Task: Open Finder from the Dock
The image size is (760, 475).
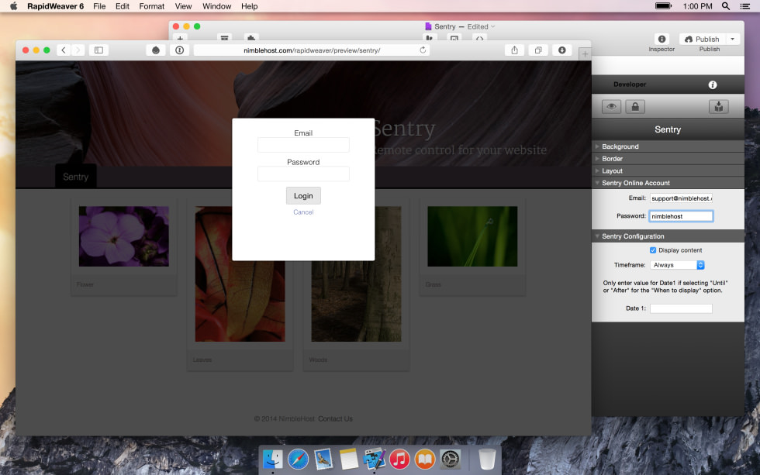Action: pyautogui.click(x=273, y=459)
